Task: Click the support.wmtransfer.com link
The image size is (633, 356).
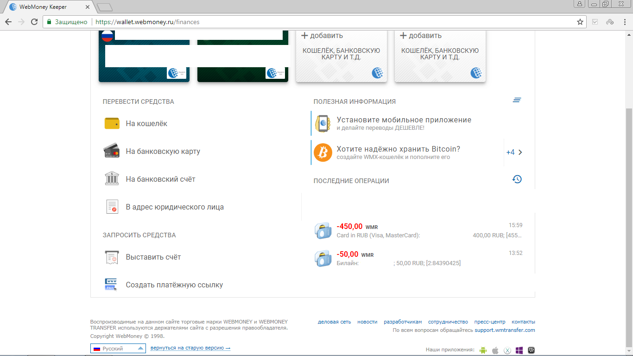Action: pos(505,330)
